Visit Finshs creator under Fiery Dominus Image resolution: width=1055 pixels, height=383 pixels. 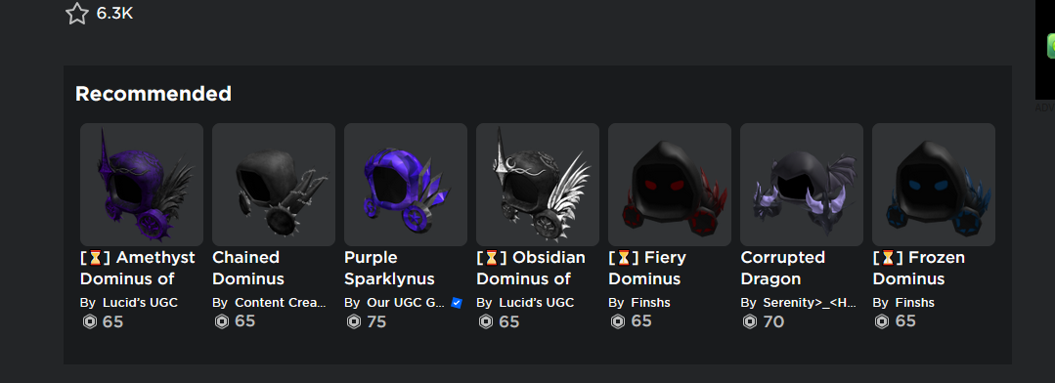pyautogui.click(x=650, y=302)
